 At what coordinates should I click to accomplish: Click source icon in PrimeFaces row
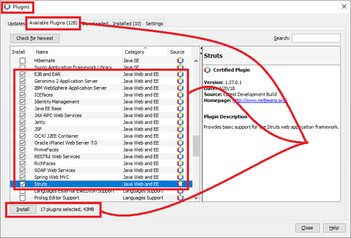tap(180, 150)
